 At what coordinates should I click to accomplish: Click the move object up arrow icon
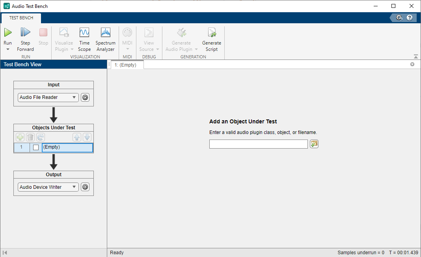point(77,138)
